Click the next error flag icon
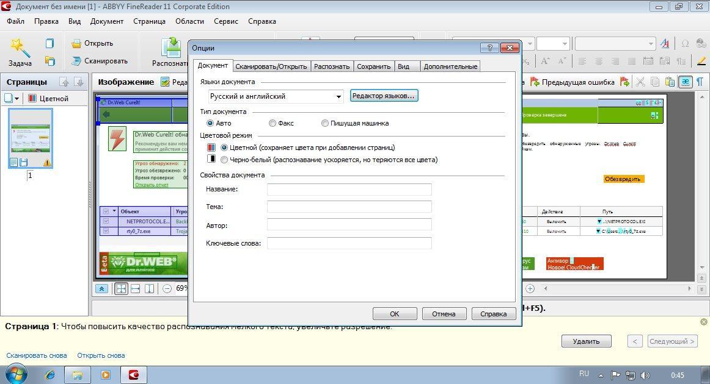The width and height of the screenshot is (710, 384). coord(625,82)
